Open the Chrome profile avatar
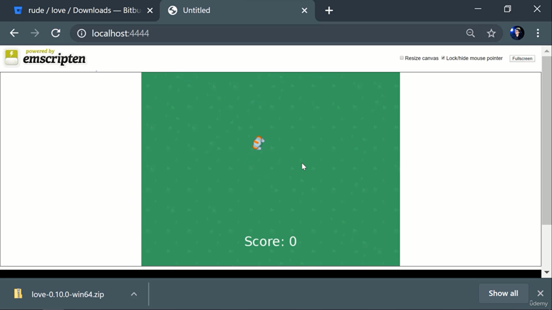This screenshot has height=310, width=552. coord(517,33)
